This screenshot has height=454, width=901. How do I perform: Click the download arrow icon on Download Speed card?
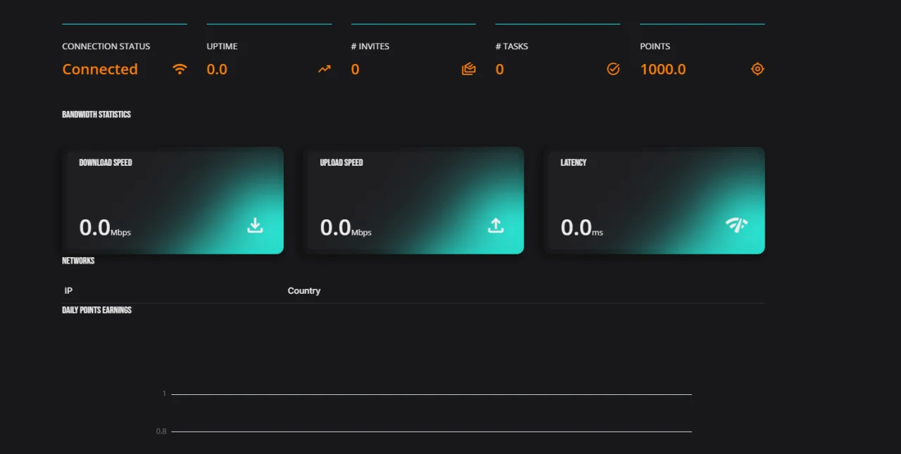click(255, 226)
